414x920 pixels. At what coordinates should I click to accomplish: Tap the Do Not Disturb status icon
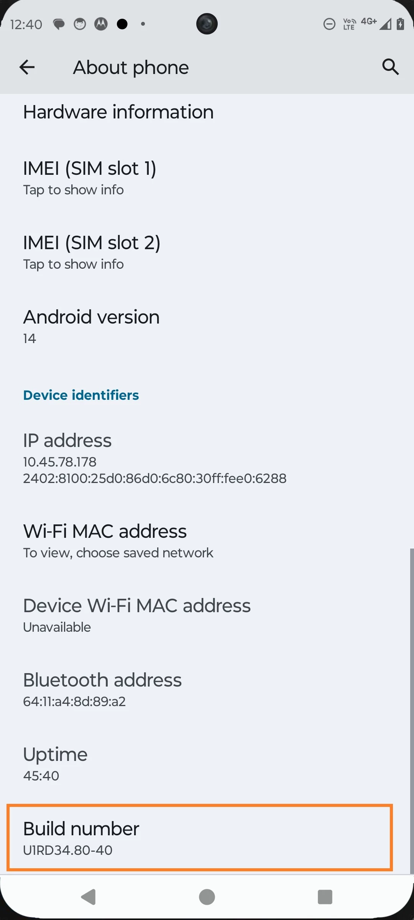coord(329,24)
